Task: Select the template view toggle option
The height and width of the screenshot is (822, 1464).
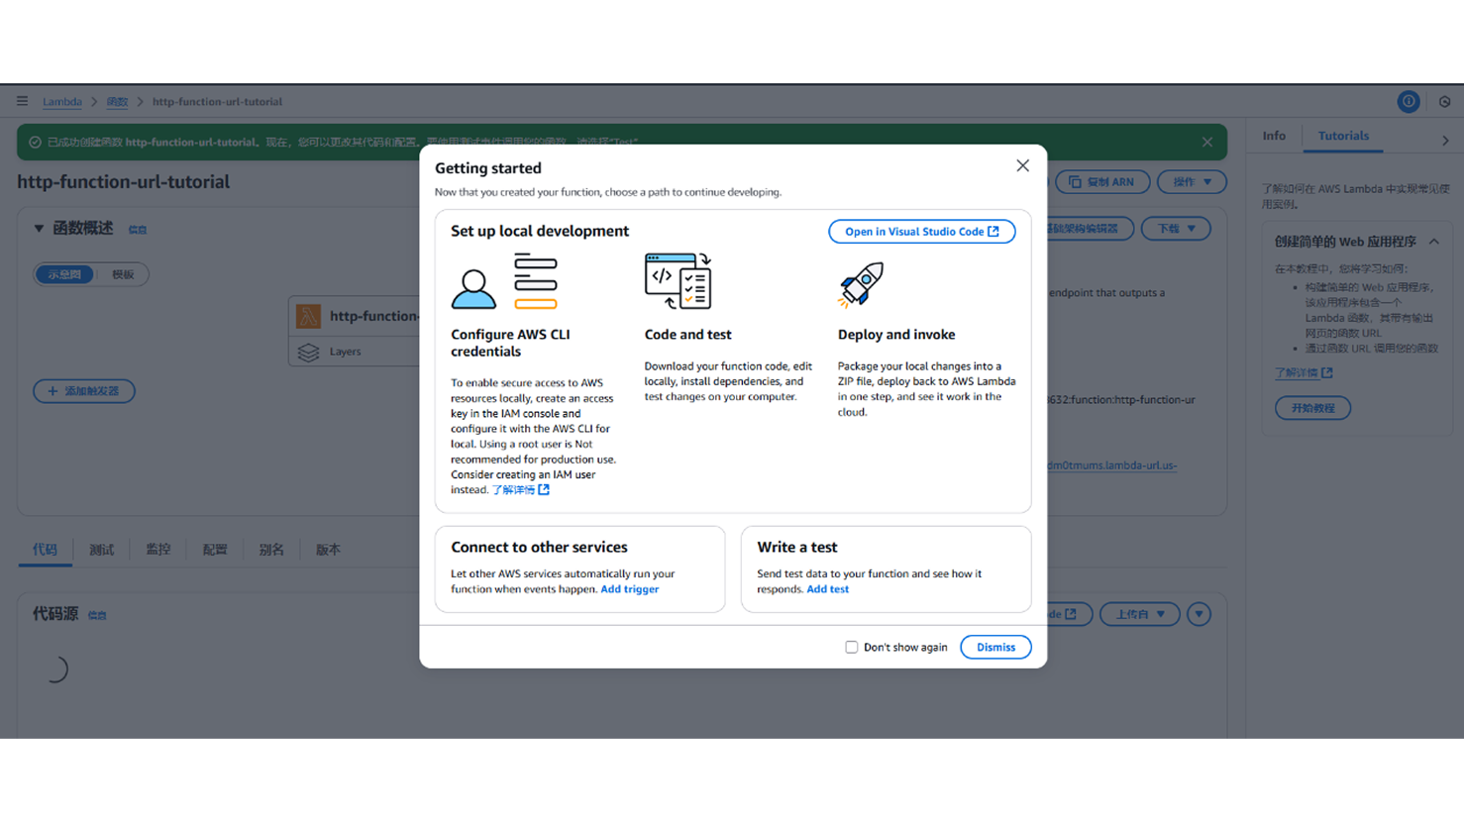Action: 123,274
